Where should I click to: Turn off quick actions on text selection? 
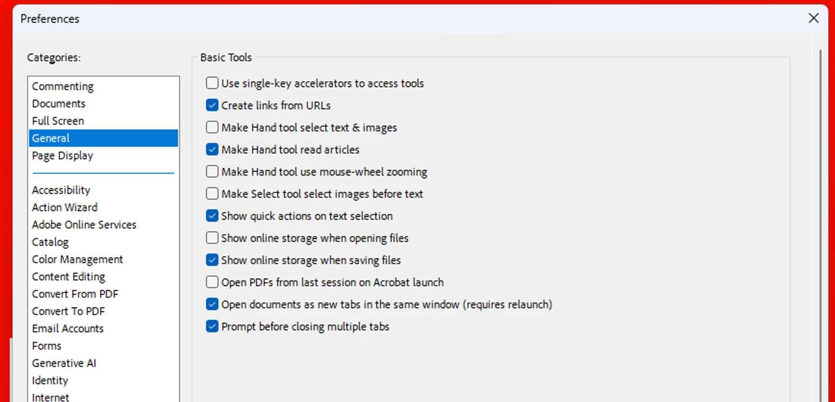pos(212,216)
